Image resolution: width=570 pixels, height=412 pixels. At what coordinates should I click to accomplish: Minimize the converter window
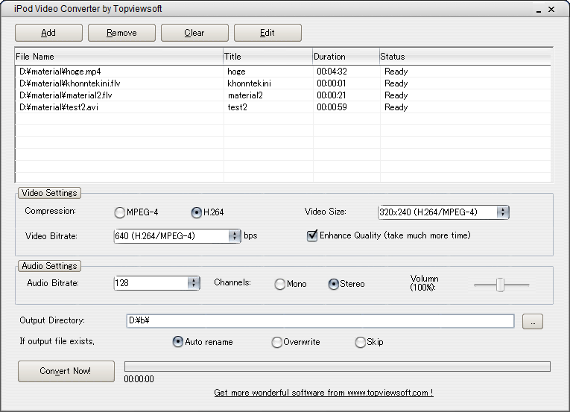click(539, 10)
